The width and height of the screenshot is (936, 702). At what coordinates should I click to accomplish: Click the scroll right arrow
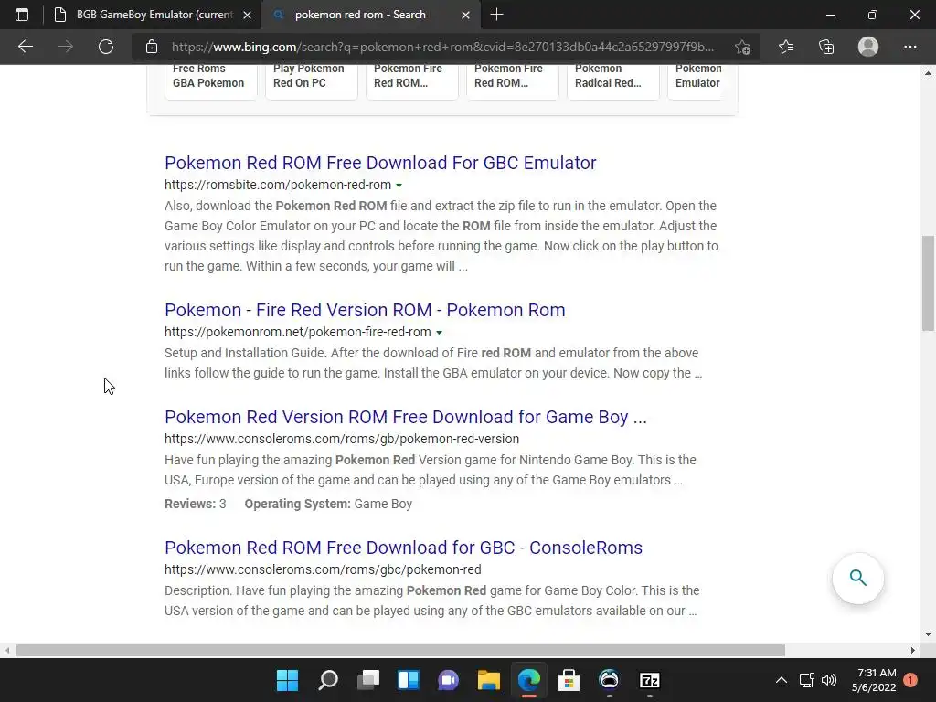tap(913, 650)
